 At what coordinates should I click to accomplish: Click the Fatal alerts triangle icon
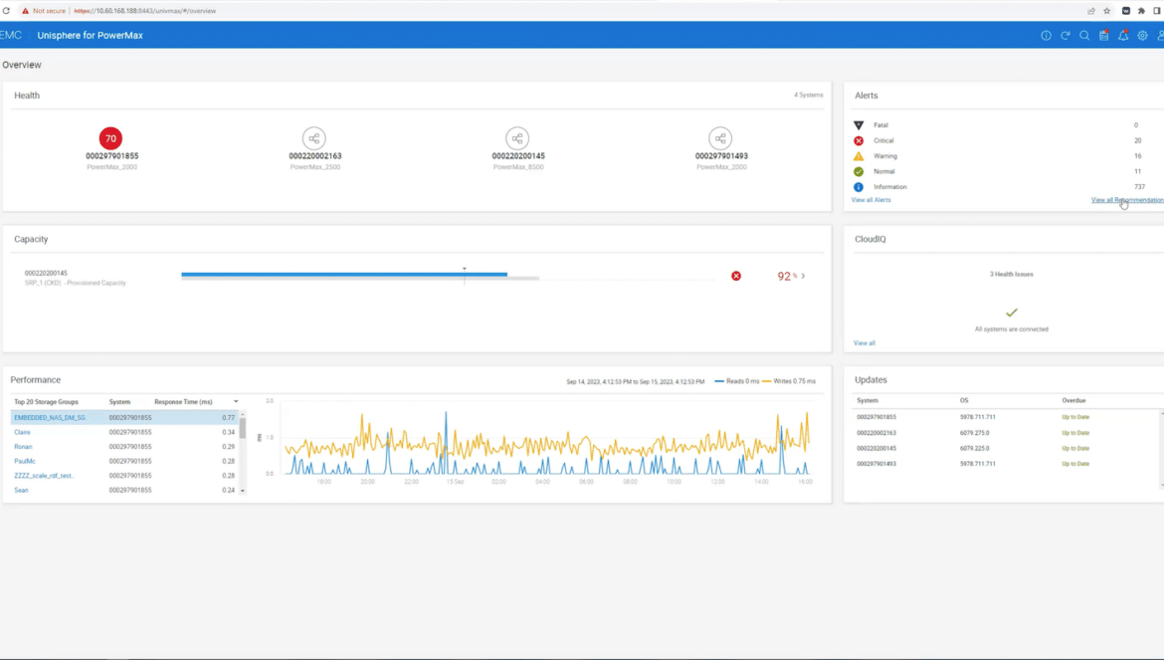point(859,125)
